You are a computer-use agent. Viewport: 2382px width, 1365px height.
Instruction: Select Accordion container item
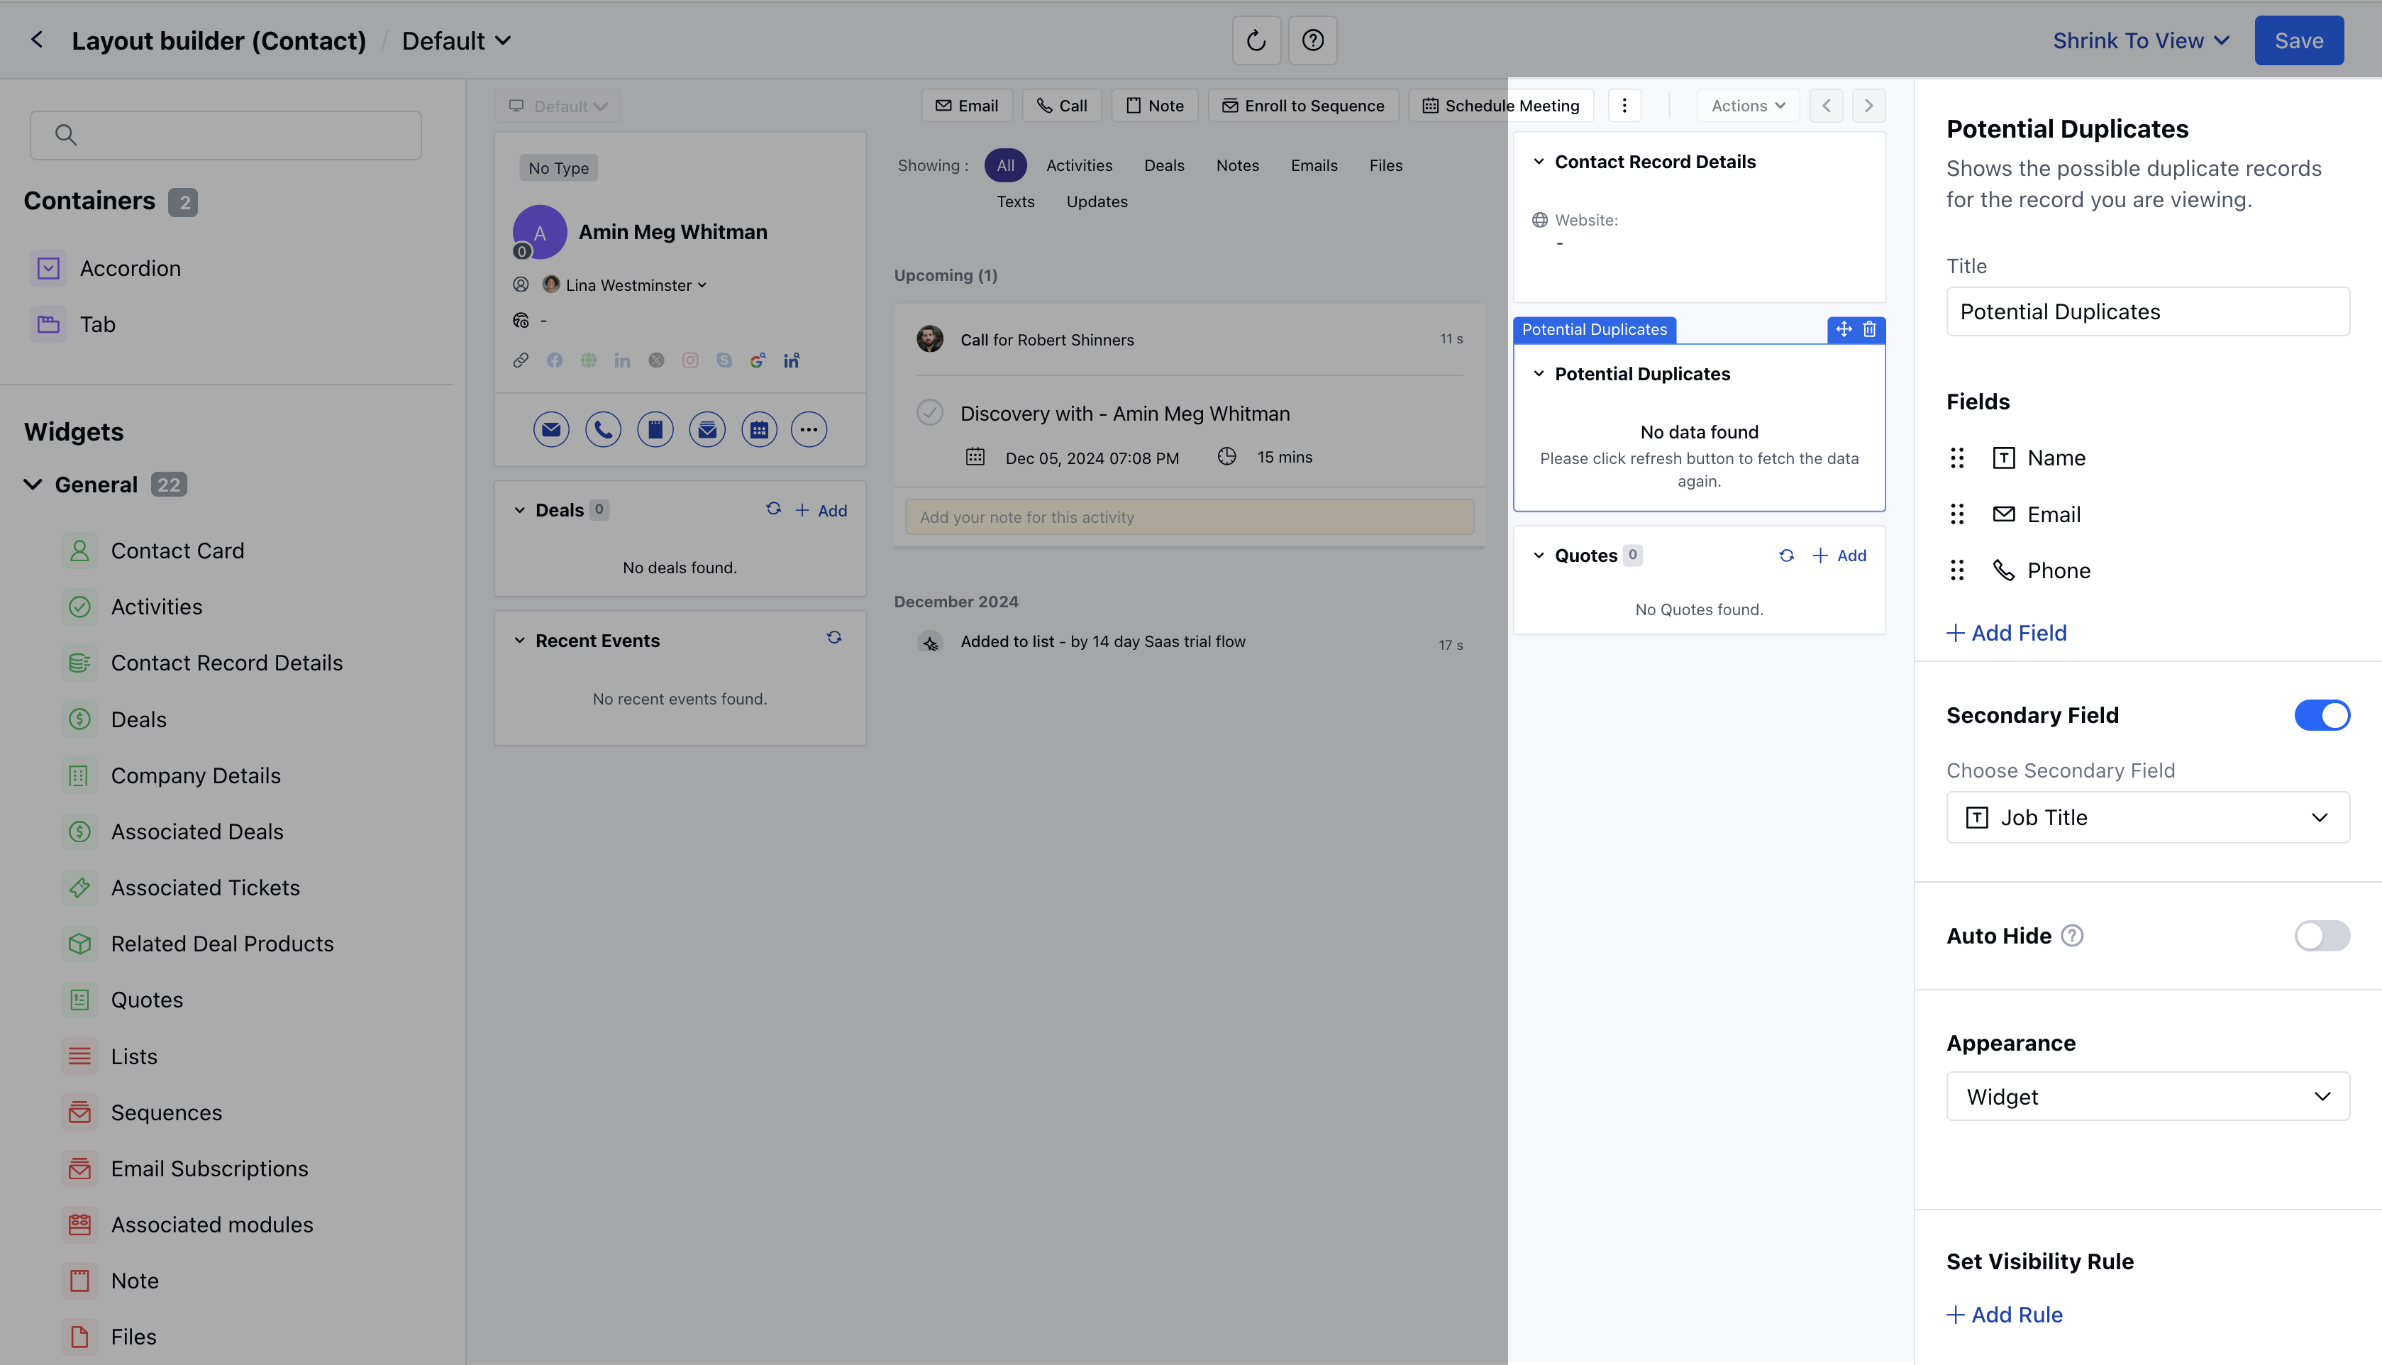click(x=129, y=268)
